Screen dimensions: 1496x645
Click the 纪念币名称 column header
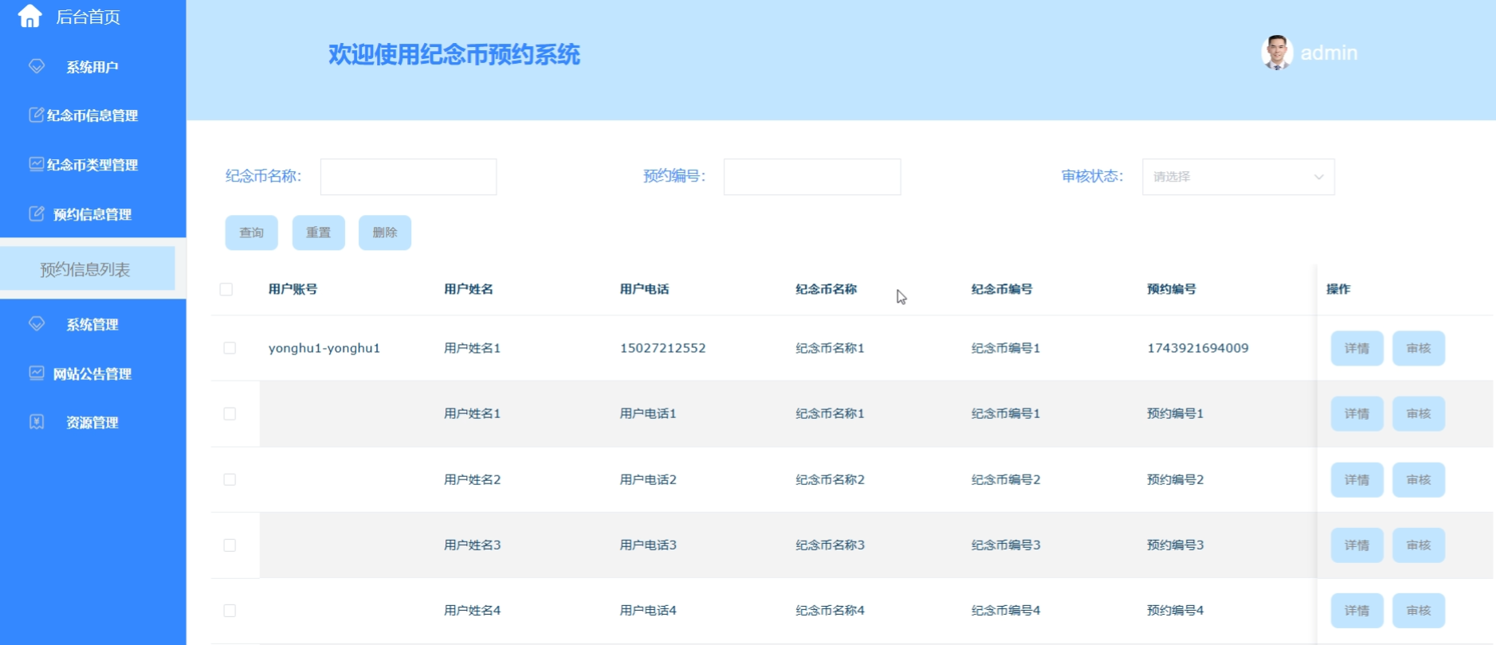pyautogui.click(x=826, y=289)
